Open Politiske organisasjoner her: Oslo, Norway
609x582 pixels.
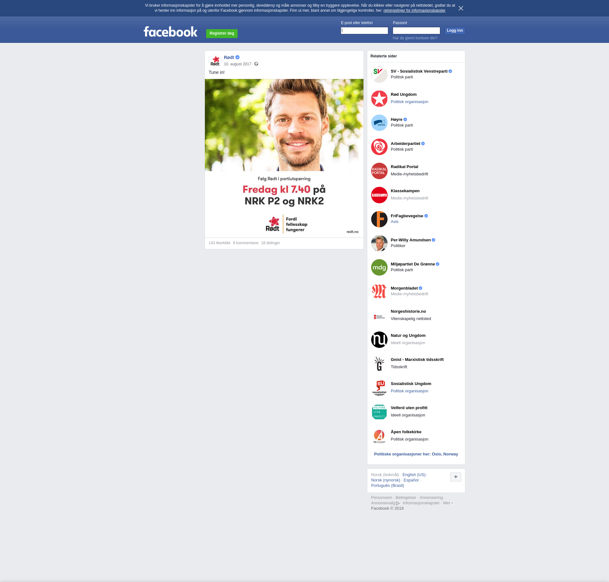[416, 454]
